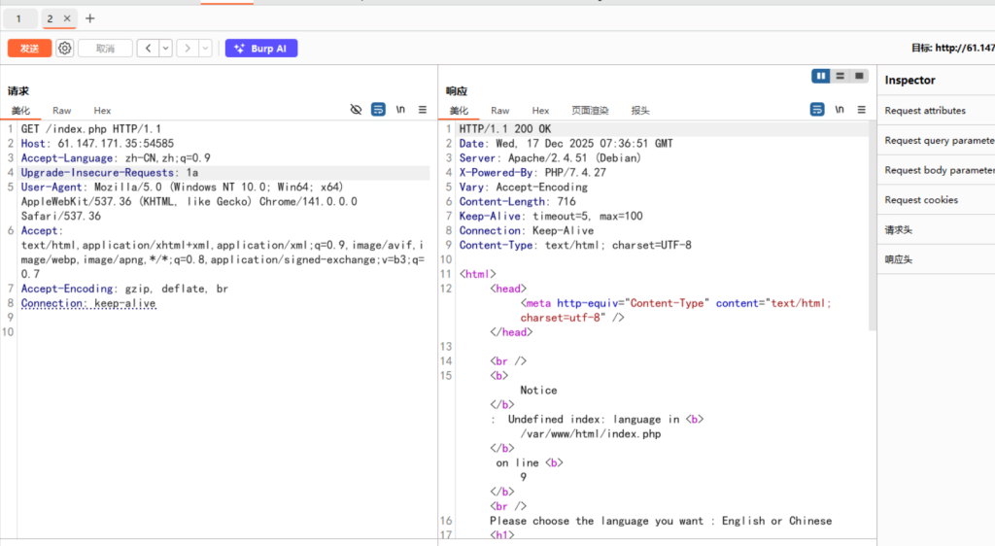
Task: Select the combined tabbed layout icon
Action: tap(859, 76)
